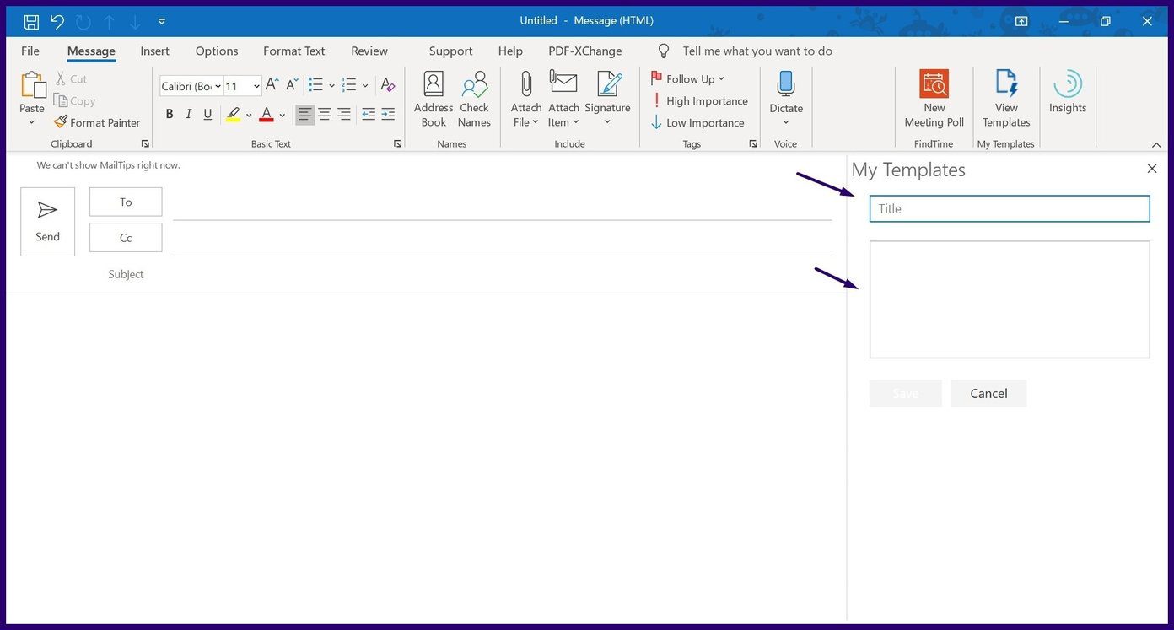Open the font name dropdown
This screenshot has height=630, width=1174.
click(x=218, y=86)
